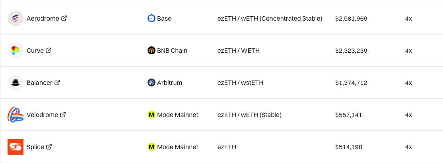Click the Balancer protocol logo
Screen dimensions: 443x163
15,82
